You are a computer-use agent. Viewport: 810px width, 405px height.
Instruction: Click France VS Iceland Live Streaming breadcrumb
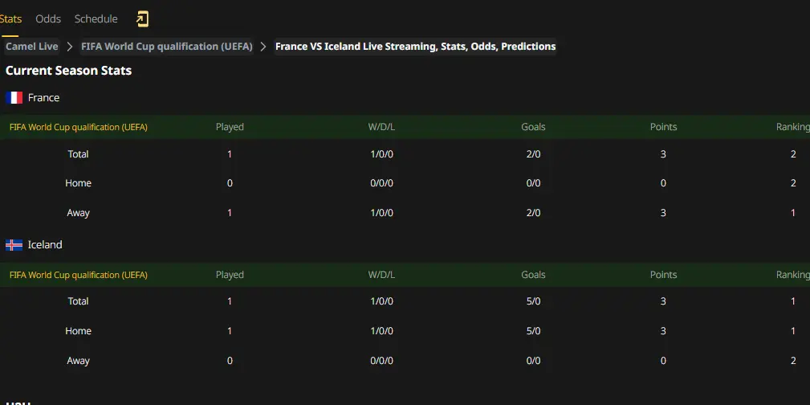click(x=415, y=47)
